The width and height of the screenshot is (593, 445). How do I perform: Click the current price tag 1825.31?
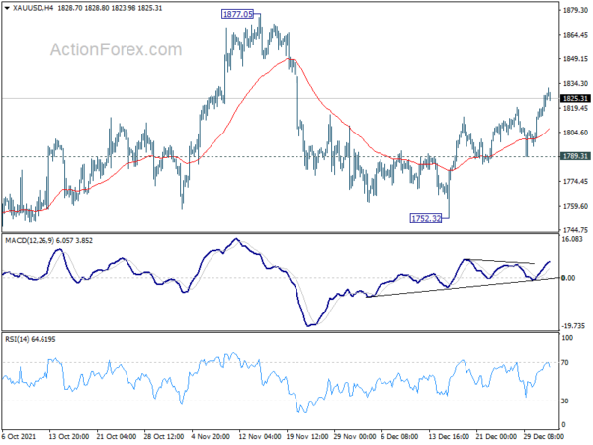pyautogui.click(x=575, y=98)
